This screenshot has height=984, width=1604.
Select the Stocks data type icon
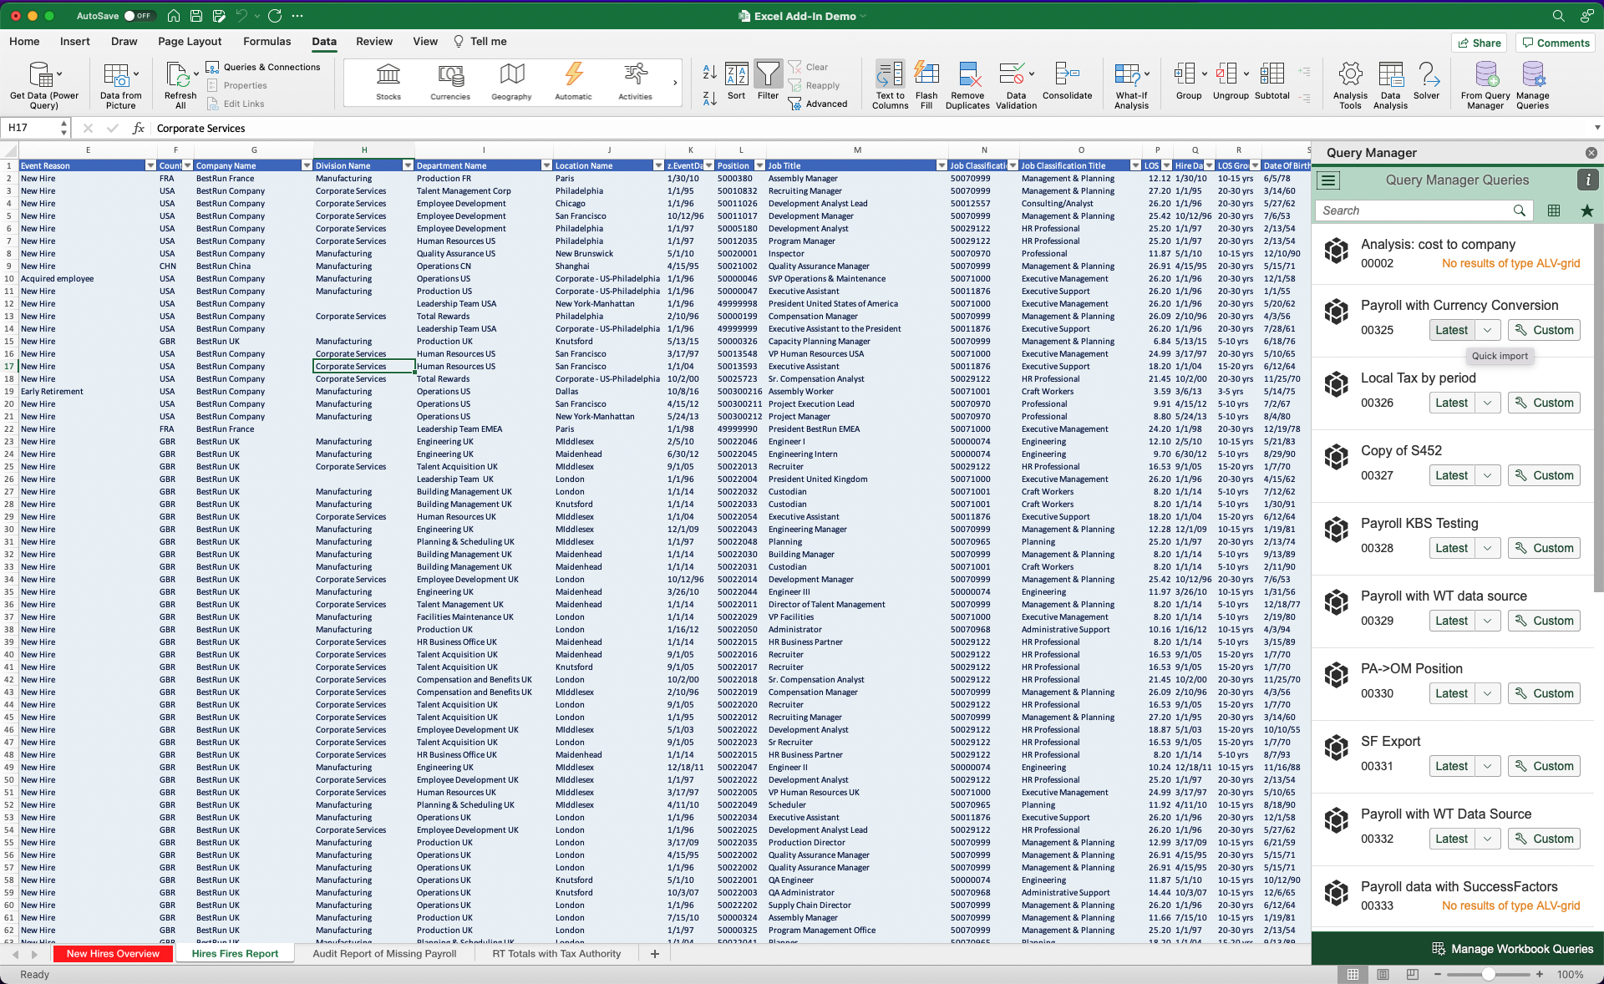pos(388,81)
